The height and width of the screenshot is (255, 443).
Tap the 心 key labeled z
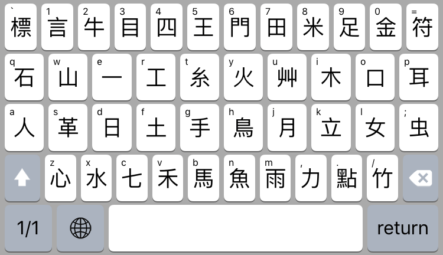[x=60, y=178]
